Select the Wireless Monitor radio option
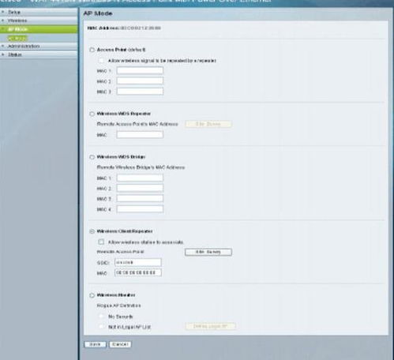This screenshot has height=360, width=394. click(92, 295)
